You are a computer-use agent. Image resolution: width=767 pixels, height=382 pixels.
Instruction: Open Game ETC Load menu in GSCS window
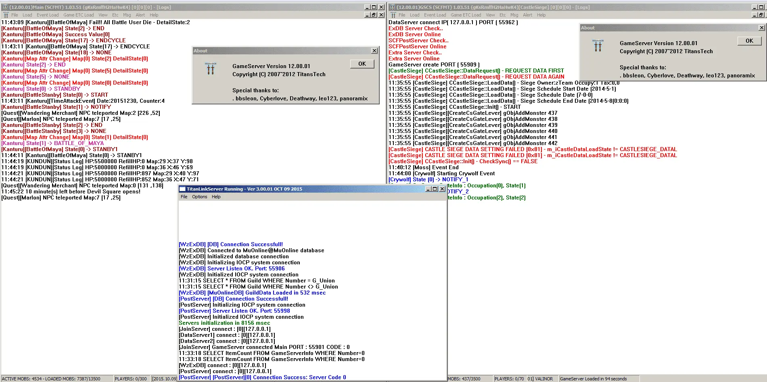click(x=466, y=15)
